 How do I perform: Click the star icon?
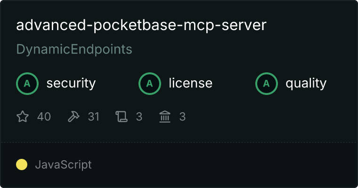[x=23, y=117]
